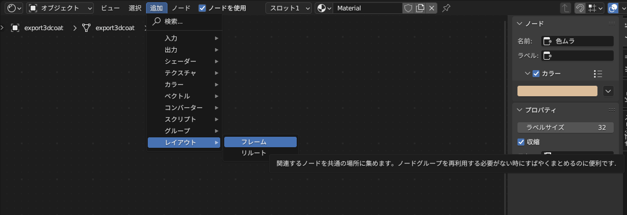Open the 選択 menu
The width and height of the screenshot is (627, 215).
[135, 8]
